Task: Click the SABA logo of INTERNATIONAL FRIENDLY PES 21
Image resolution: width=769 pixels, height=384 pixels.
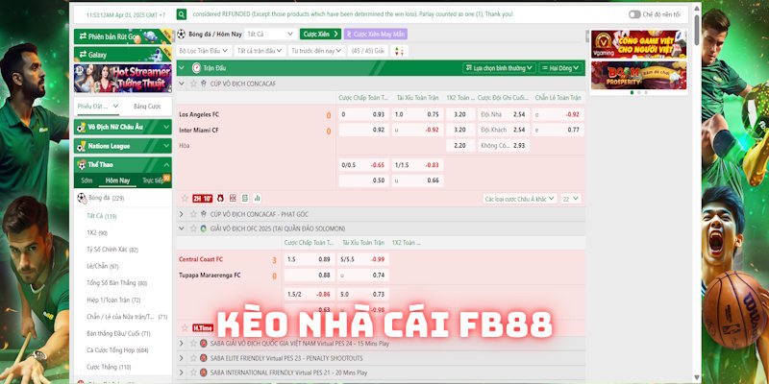Action: pos(204,372)
